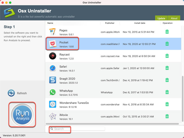184x138 pixels.
Task: Select the Pocket app icon
Action: coord(52,44)
